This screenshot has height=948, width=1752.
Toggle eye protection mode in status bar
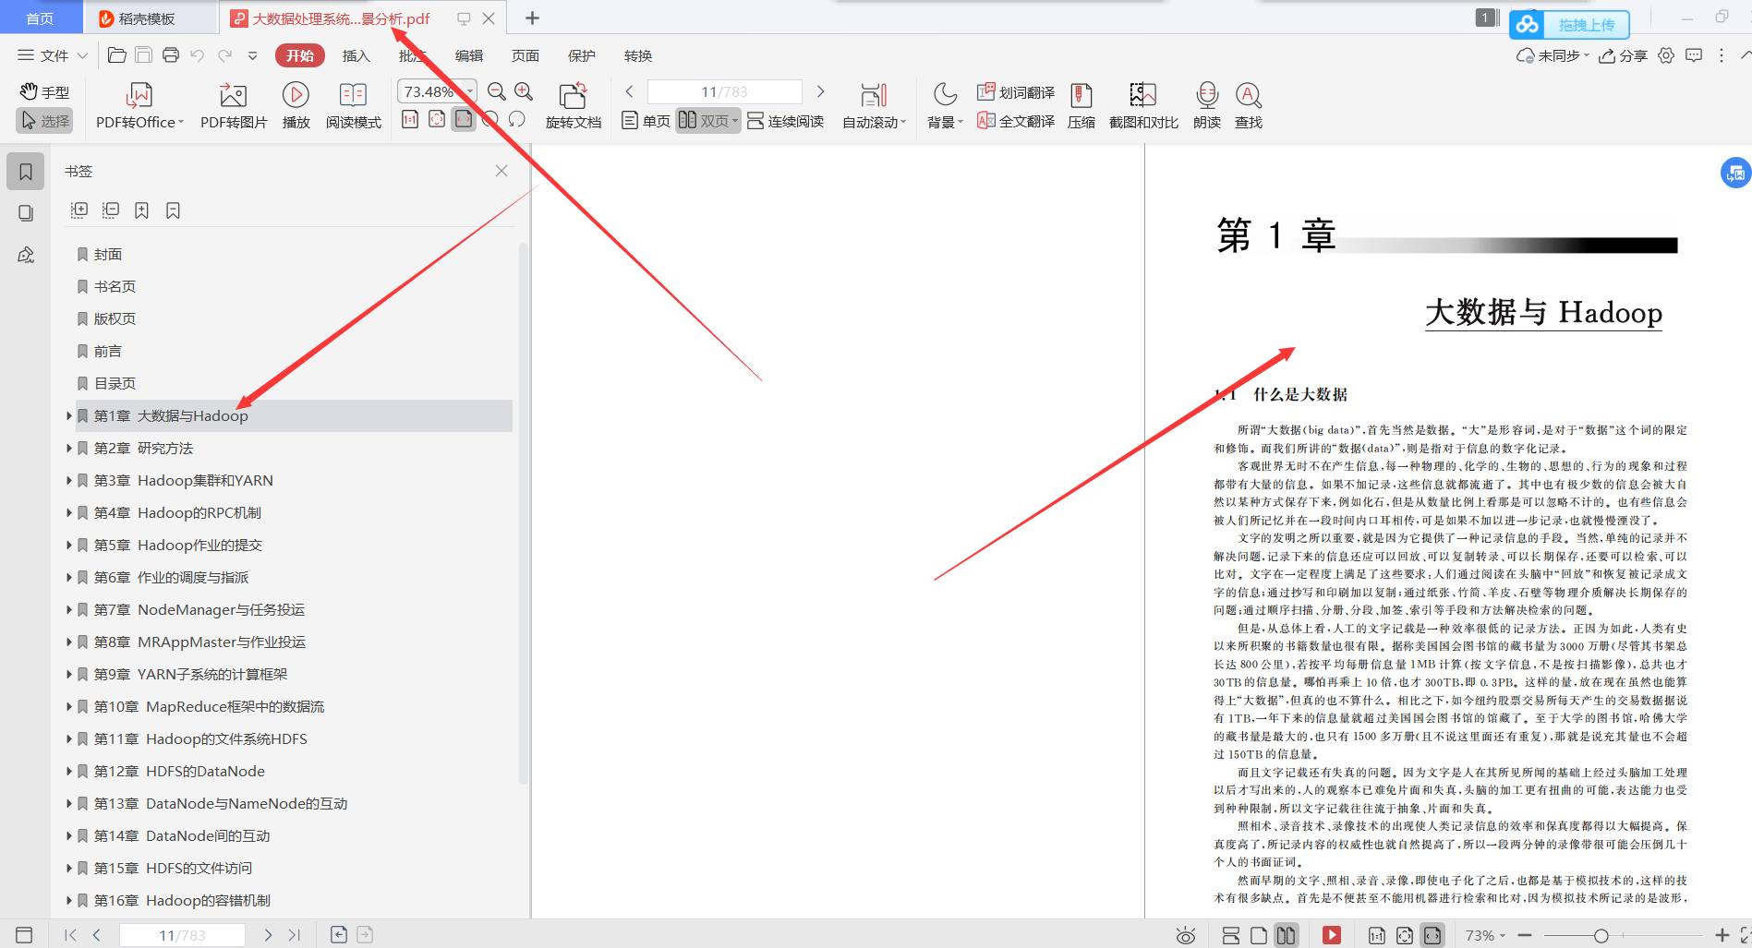pos(1186,935)
